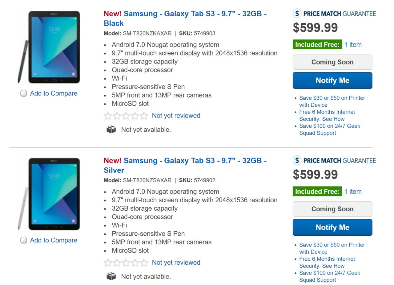Click Price Match dollar icon for silver tablet

click(297, 160)
